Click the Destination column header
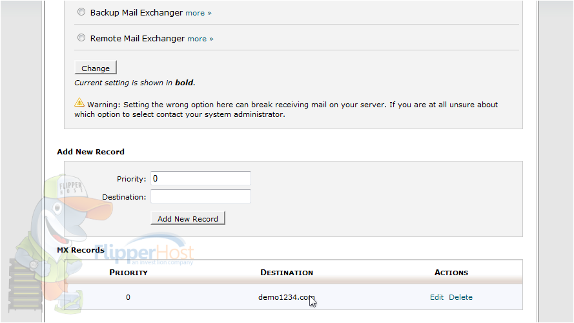Image resolution: width=574 pixels, height=323 pixels. 287,273
